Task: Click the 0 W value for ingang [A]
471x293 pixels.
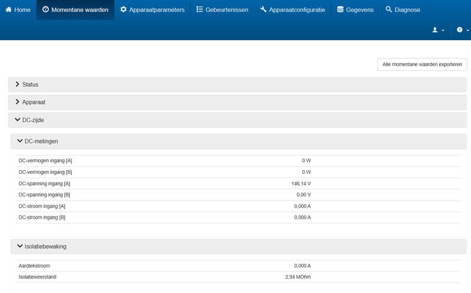Action: pos(306,160)
